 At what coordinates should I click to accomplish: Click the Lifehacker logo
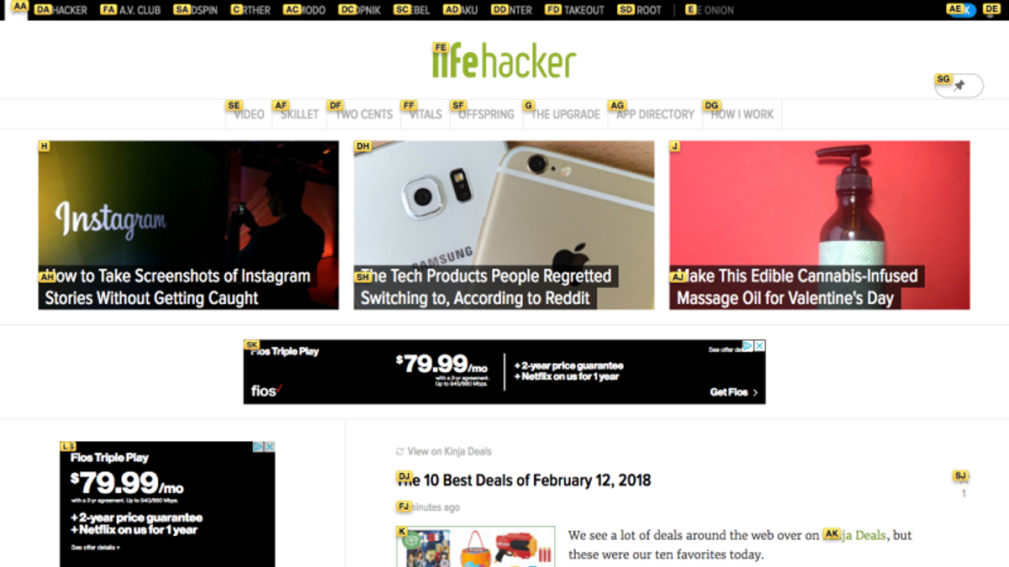pos(504,61)
